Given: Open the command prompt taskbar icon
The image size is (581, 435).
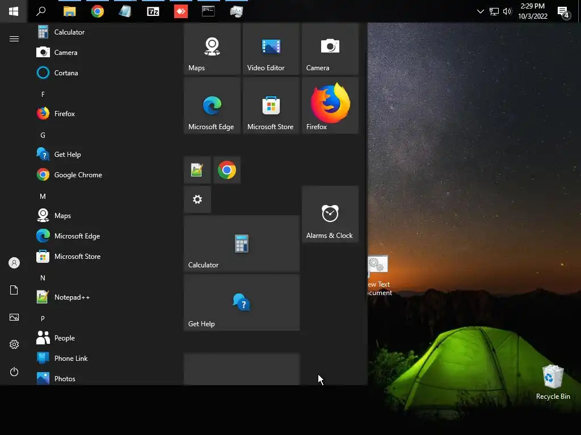Looking at the screenshot, I should 208,11.
